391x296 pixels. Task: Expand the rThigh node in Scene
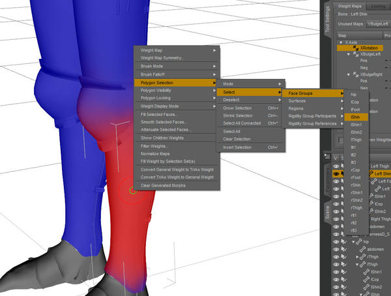tap(357, 257)
